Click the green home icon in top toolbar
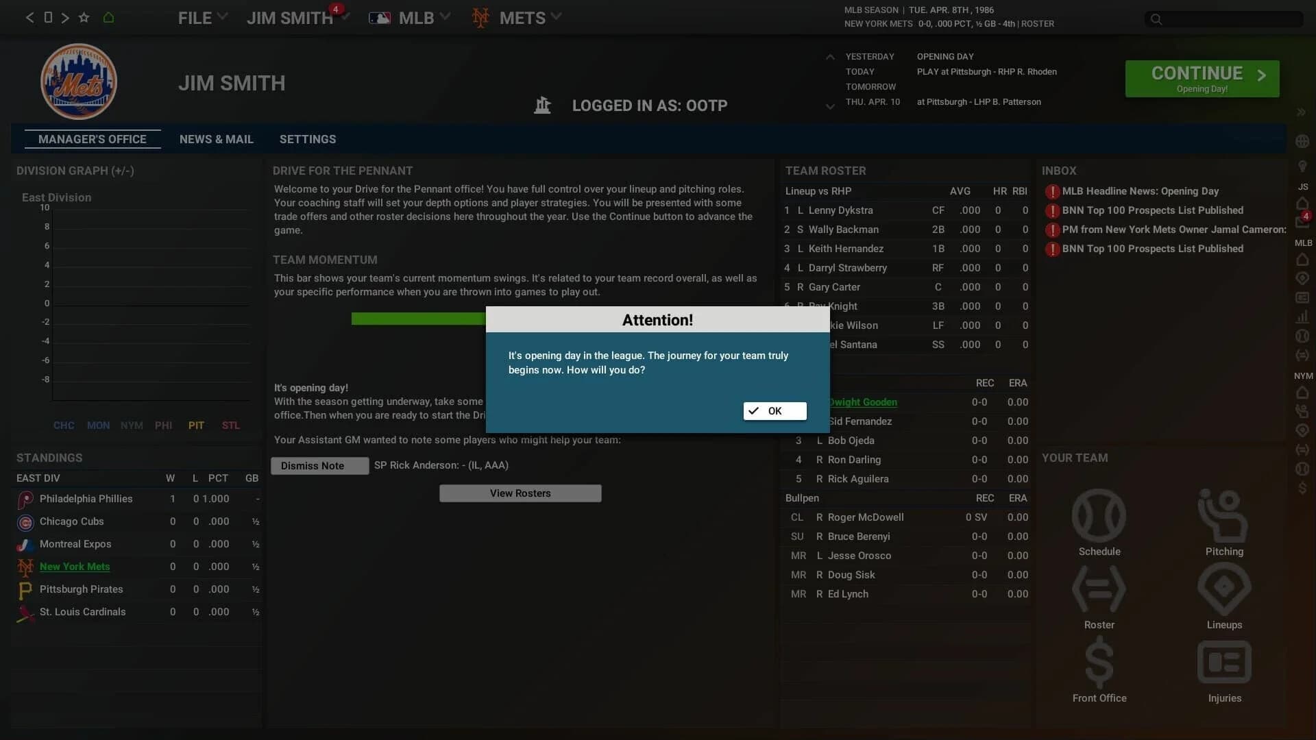 pos(109,17)
